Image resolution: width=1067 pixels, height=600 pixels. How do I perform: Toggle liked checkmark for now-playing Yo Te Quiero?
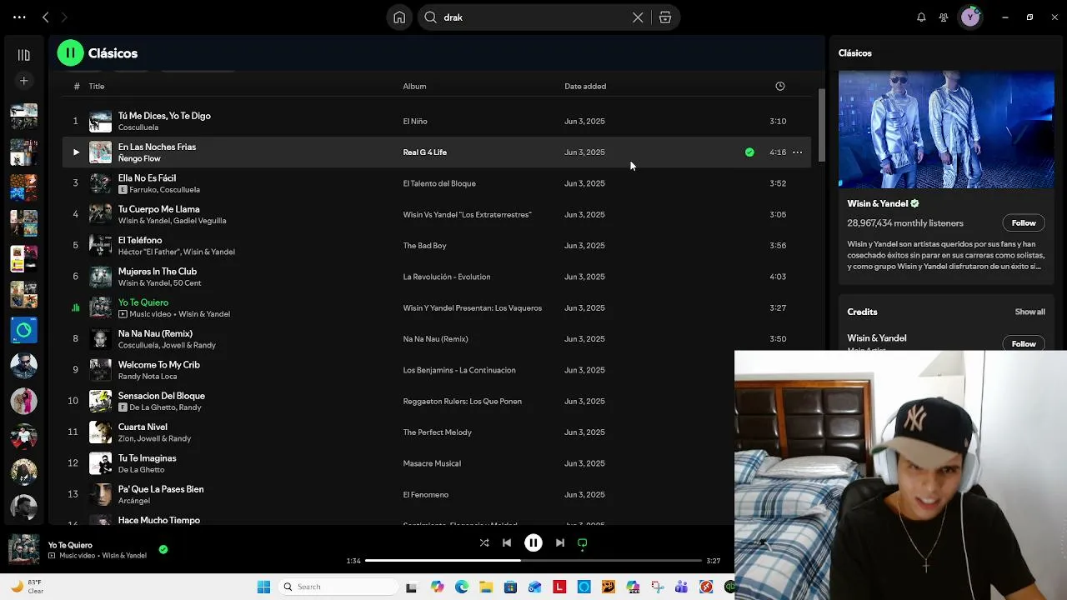163,549
